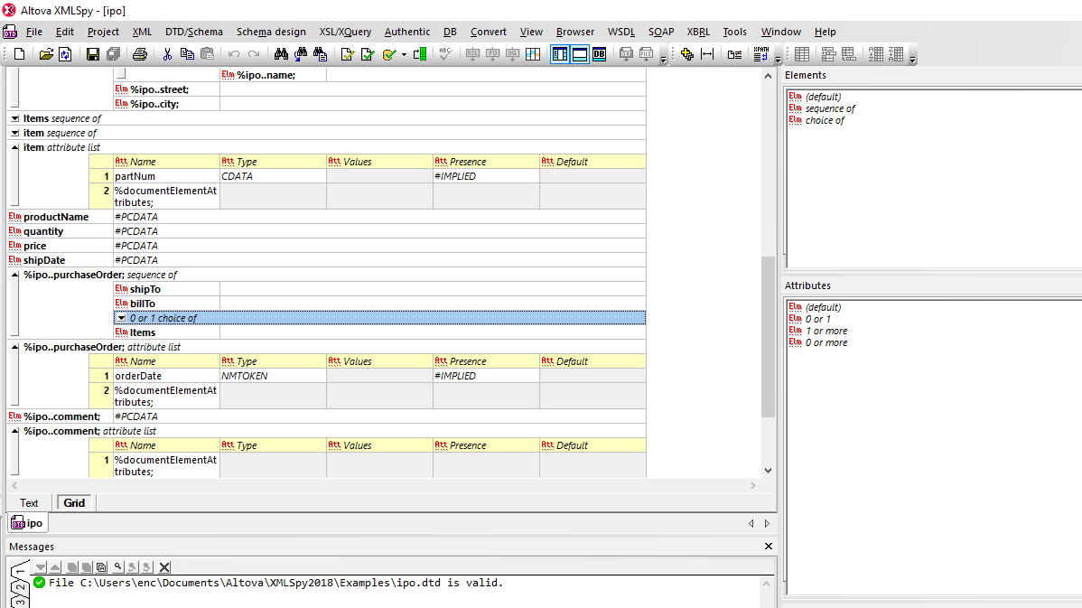Image resolution: width=1082 pixels, height=608 pixels.
Task: Validate on server with the gold checkmark icon
Action: (x=389, y=54)
